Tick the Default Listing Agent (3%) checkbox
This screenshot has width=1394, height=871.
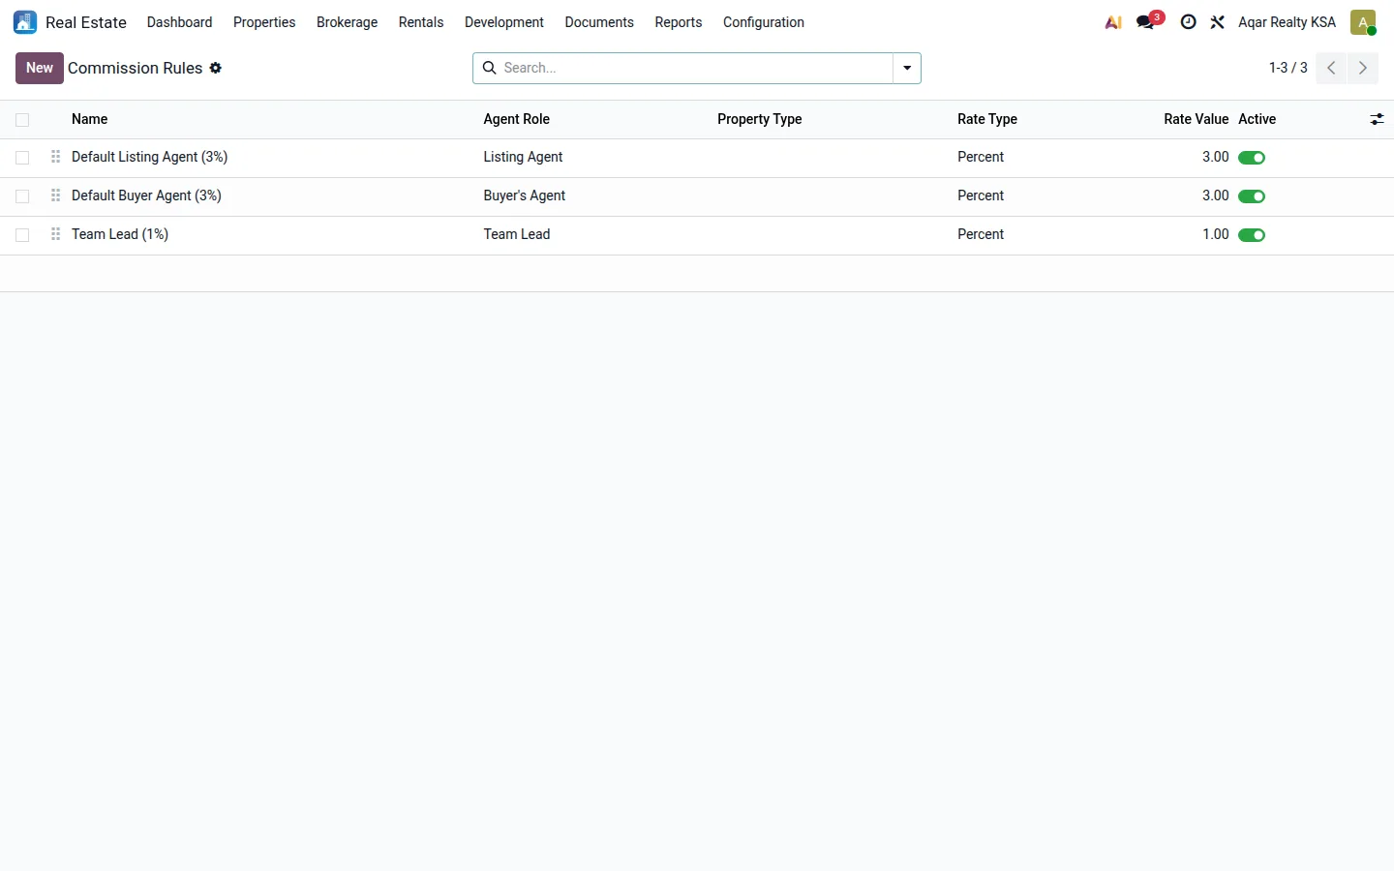22,158
